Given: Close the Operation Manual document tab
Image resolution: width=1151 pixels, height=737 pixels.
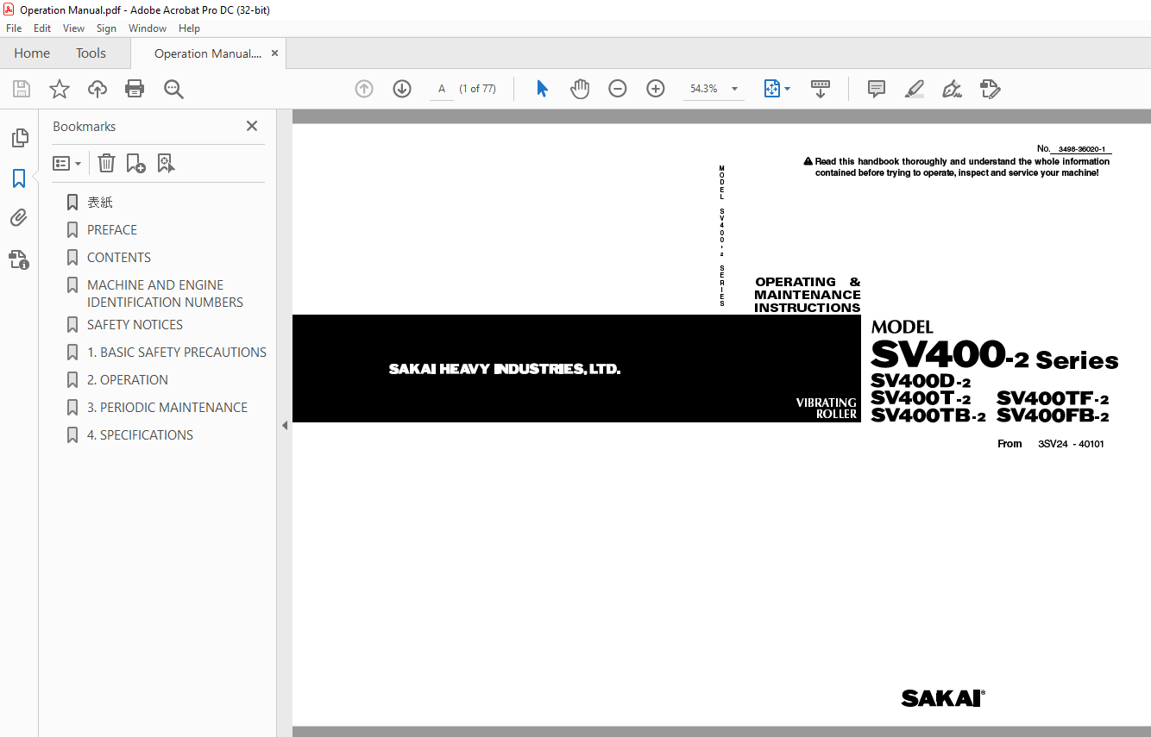Looking at the screenshot, I should pyautogui.click(x=274, y=53).
